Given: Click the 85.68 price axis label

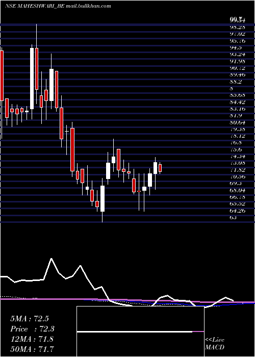Looking at the screenshot, I should [237, 95].
